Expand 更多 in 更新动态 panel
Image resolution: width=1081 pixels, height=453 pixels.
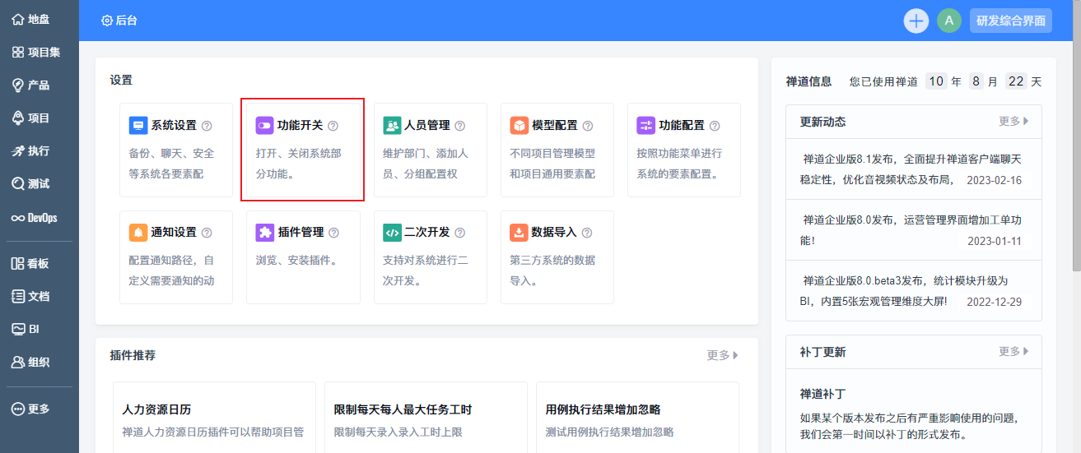(x=1013, y=122)
